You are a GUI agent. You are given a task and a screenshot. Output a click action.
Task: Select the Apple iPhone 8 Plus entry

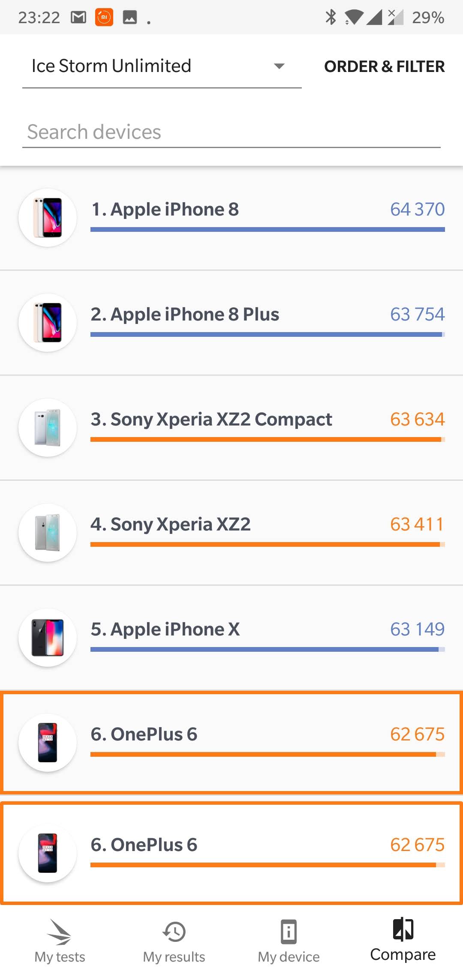(x=185, y=315)
